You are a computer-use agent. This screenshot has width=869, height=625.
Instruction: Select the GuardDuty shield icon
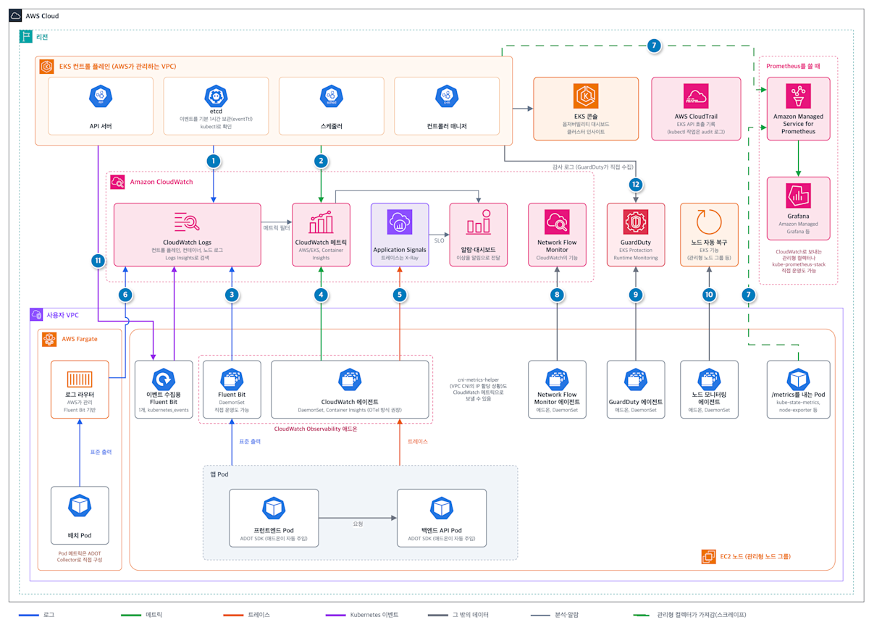pyautogui.click(x=636, y=221)
